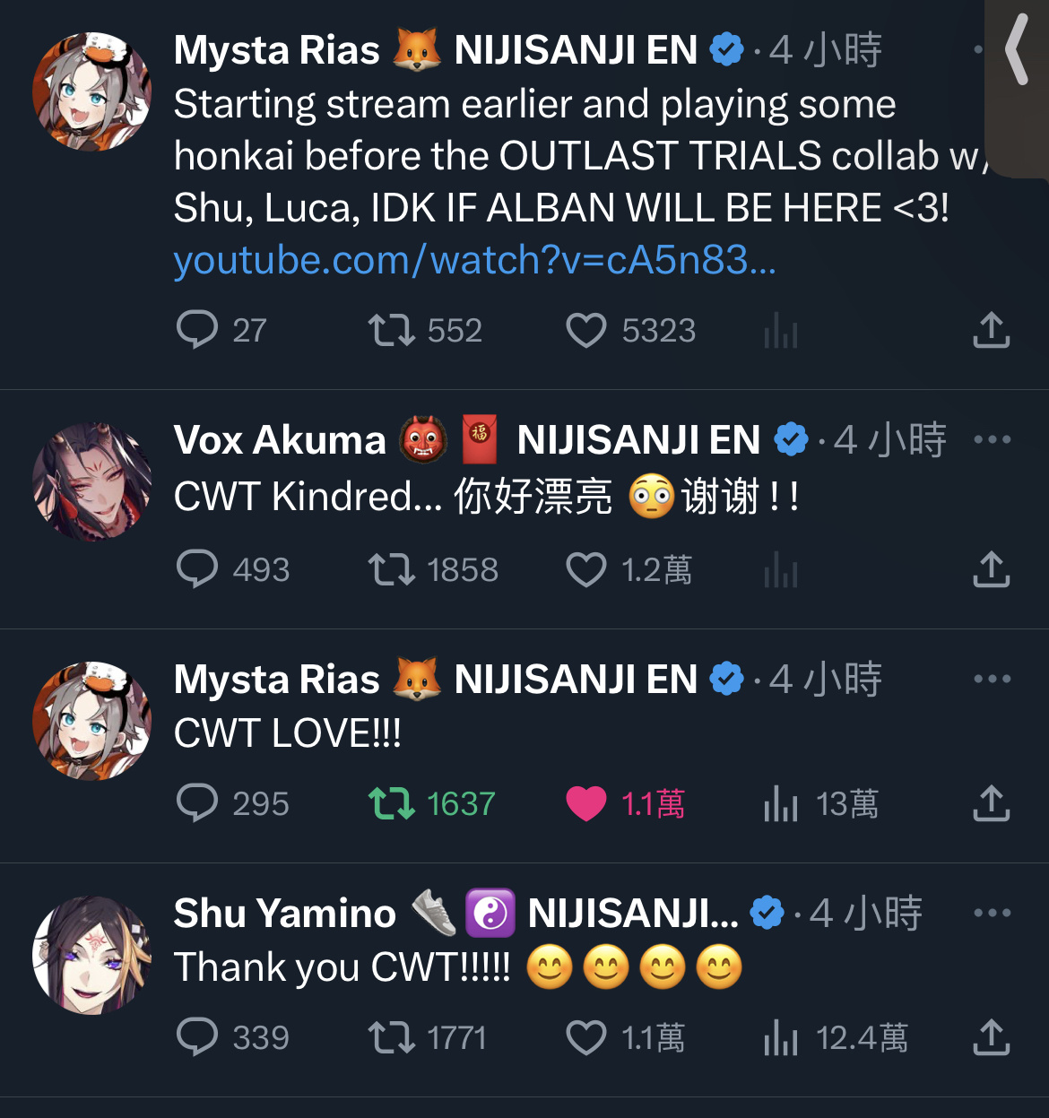The height and width of the screenshot is (1118, 1049).
Task: Like Vox Akuma's CWT Kindred tweet
Action: 629,569
